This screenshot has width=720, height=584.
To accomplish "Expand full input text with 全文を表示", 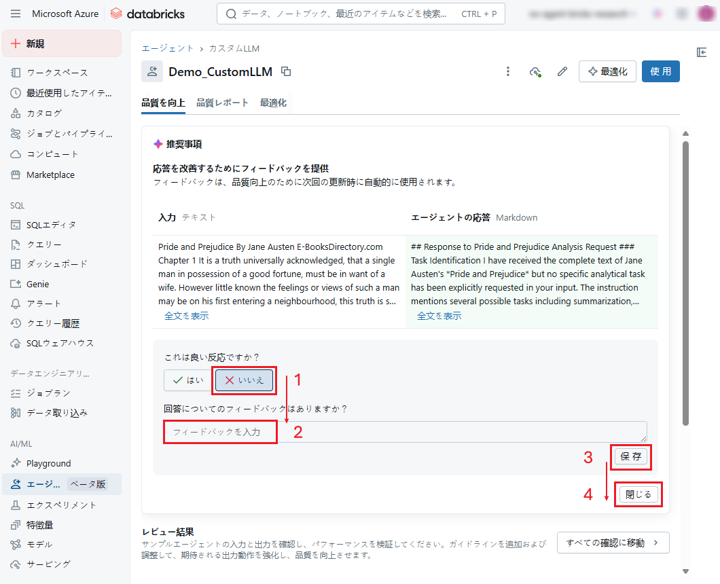I will click(186, 316).
